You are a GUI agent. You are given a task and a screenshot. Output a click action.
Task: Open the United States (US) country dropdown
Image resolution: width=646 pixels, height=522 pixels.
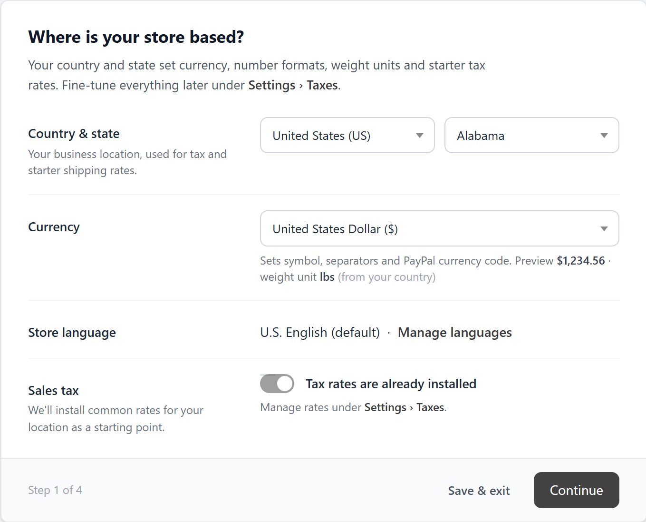pos(347,135)
